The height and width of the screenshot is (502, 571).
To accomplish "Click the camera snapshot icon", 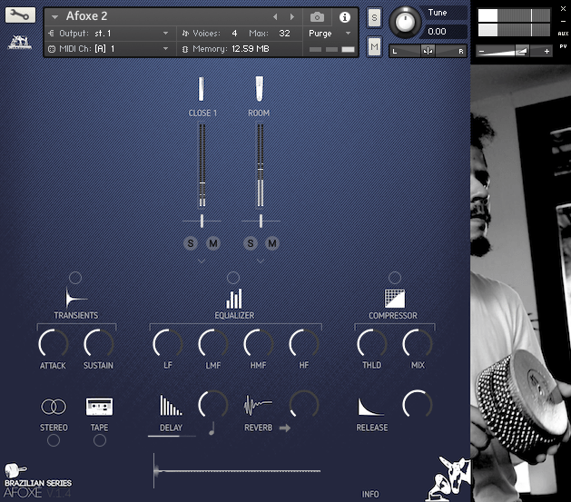I will tap(317, 17).
